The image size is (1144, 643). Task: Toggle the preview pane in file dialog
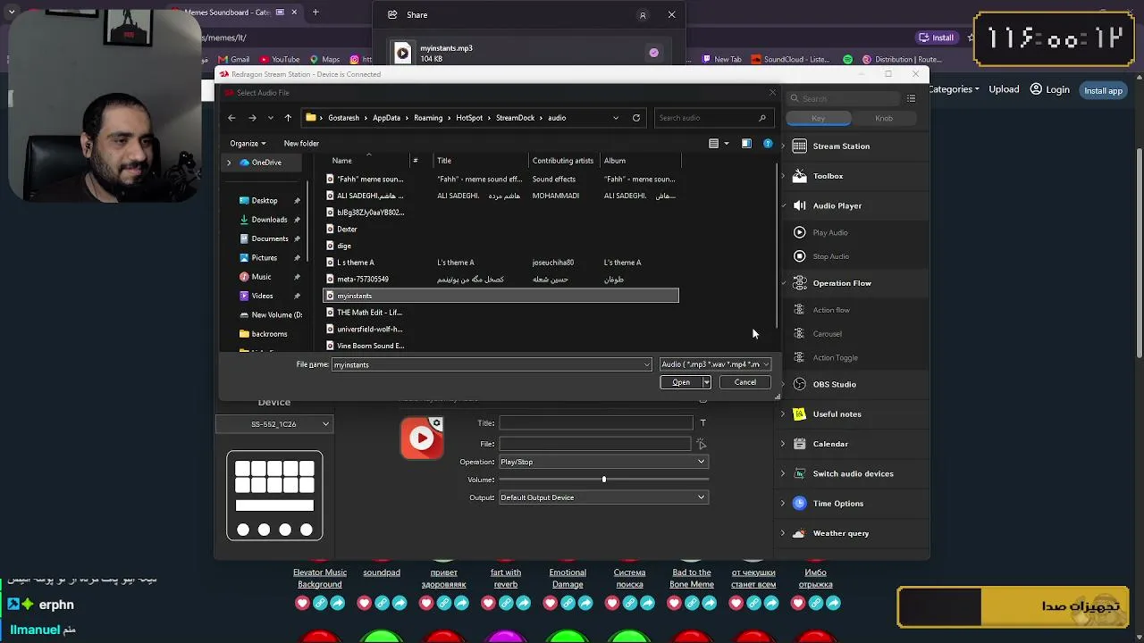point(746,144)
